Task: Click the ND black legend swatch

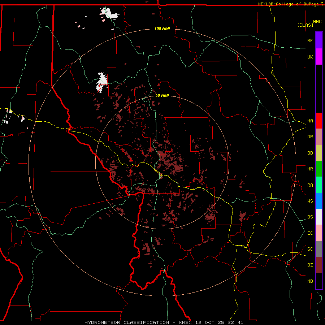Action: (319, 281)
